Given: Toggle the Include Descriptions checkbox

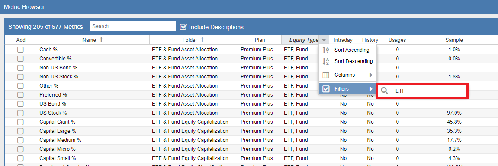Looking at the screenshot, I should pyautogui.click(x=183, y=27).
